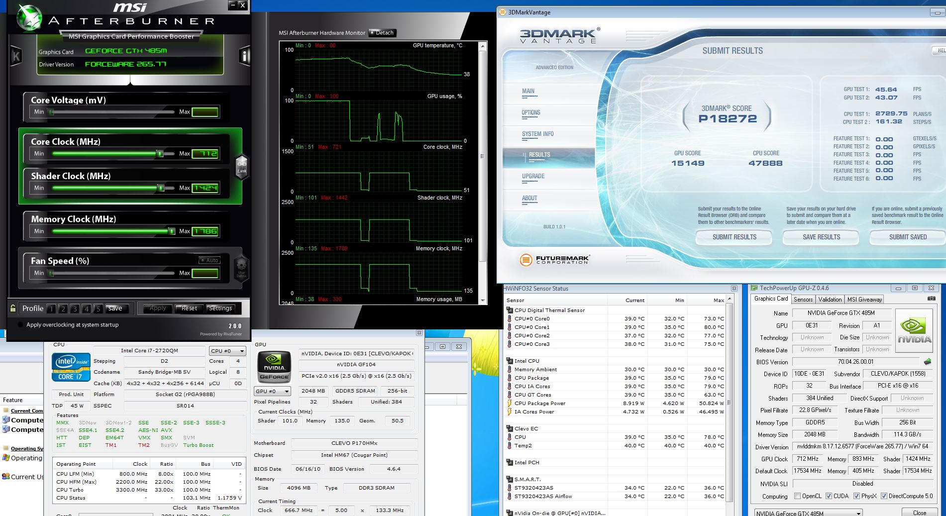
Task: Click the NVIDIA GeForce logo in GPU panel
Action: point(274,367)
